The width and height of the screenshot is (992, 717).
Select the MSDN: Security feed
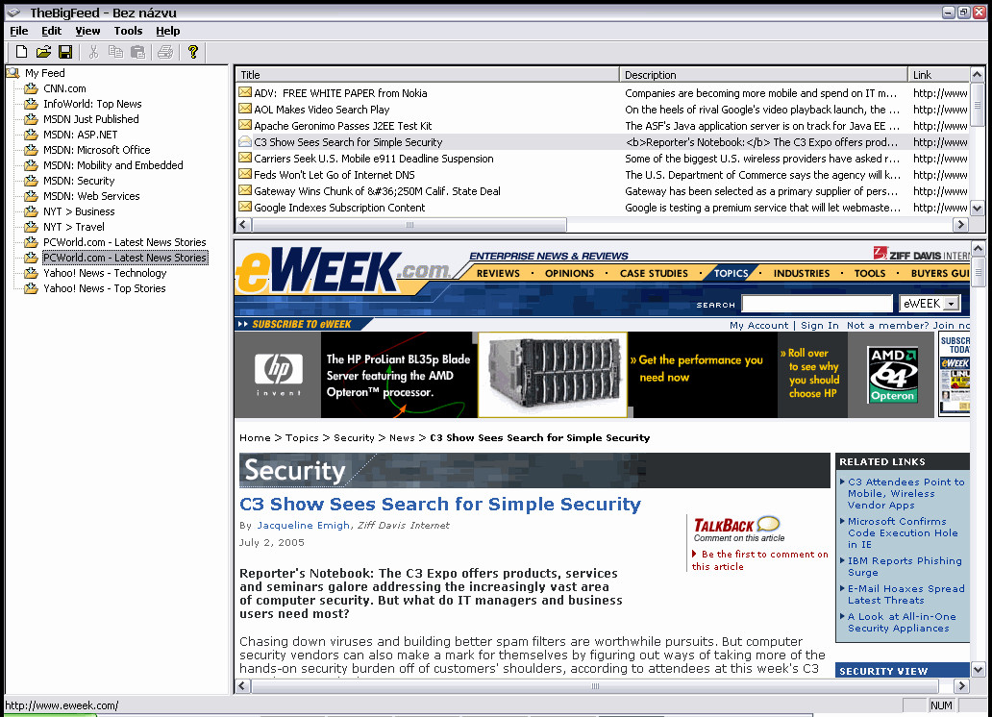click(x=79, y=181)
